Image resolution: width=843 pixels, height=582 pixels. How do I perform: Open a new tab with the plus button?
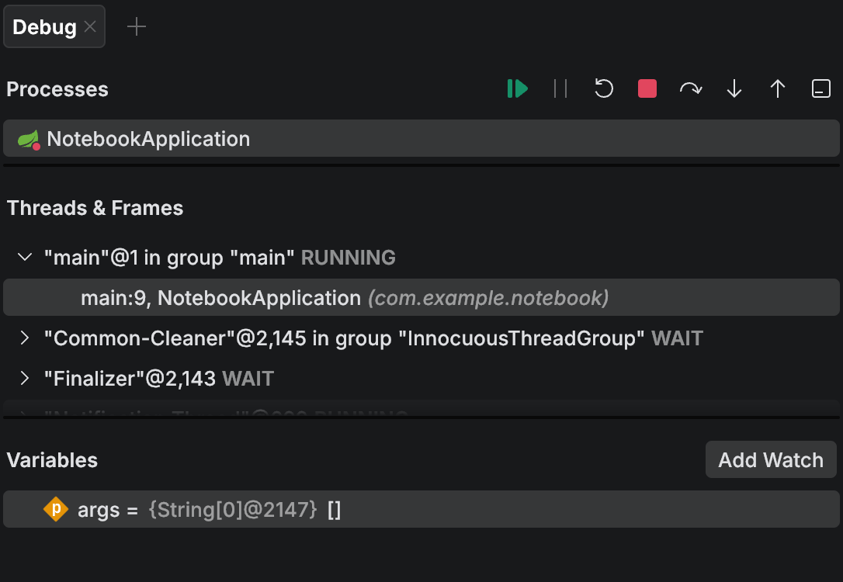[x=137, y=26]
